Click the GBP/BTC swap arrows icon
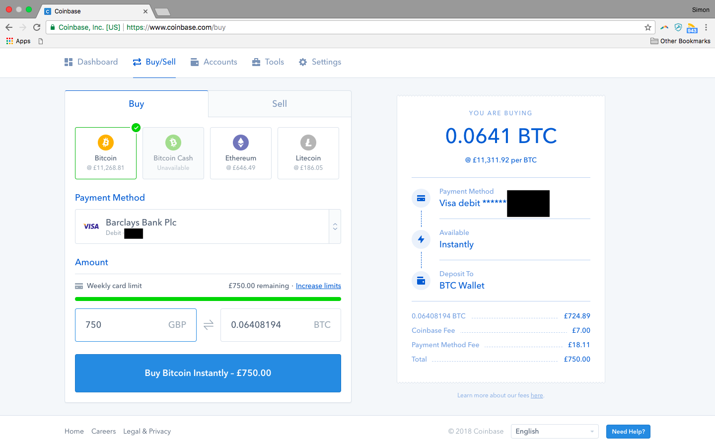Image resolution: width=715 pixels, height=447 pixels. coord(209,325)
